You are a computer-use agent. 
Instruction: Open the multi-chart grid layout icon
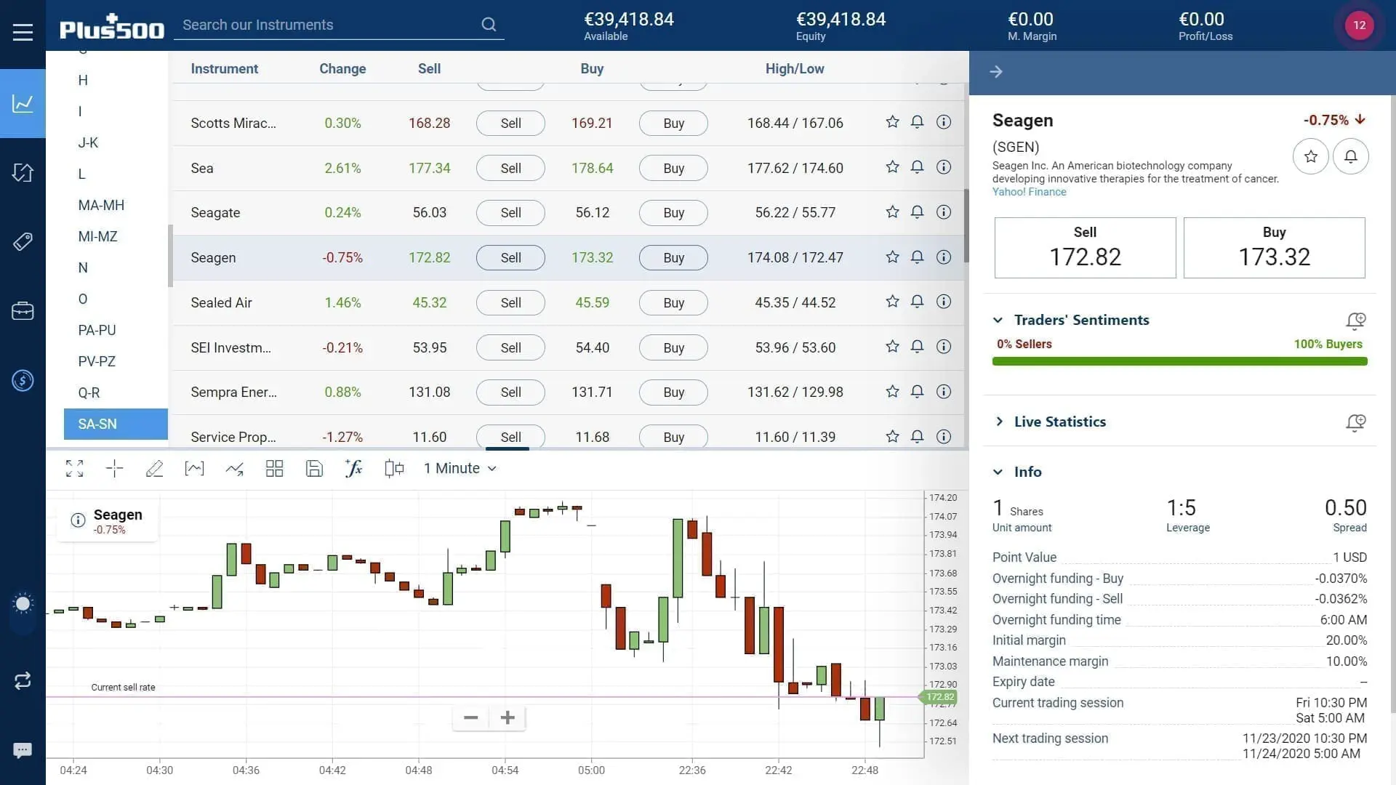pos(274,469)
